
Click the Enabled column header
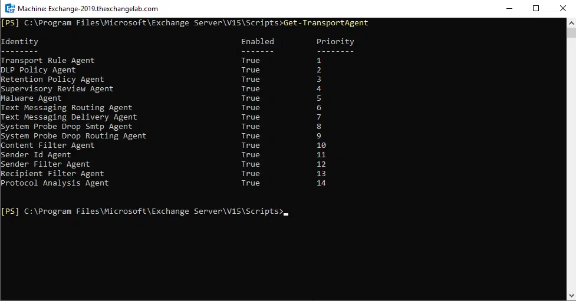(x=258, y=41)
